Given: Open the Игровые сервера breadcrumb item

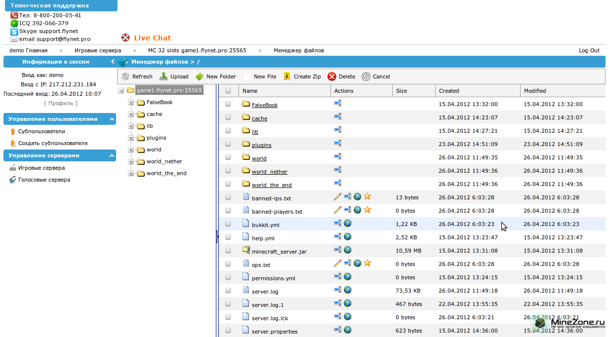Looking at the screenshot, I should (98, 50).
